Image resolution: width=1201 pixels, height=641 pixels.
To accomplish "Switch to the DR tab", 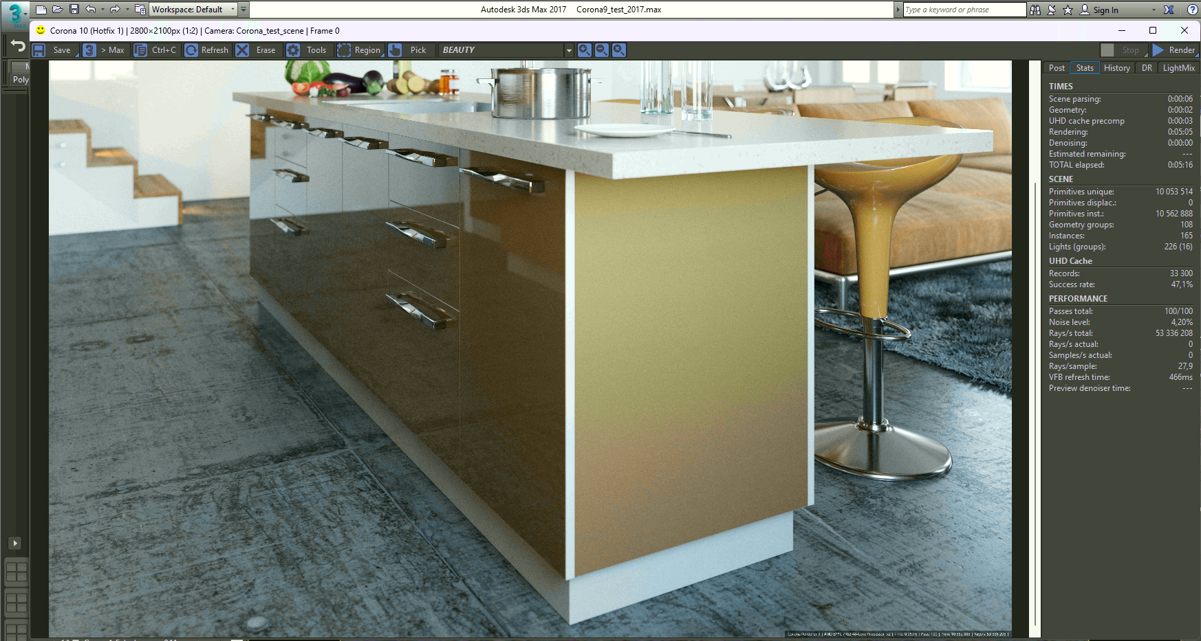I will click(1147, 68).
